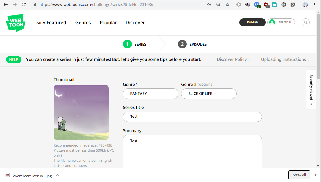
Task: Switch to step 2 Episodes
Action: pyautogui.click(x=192, y=44)
